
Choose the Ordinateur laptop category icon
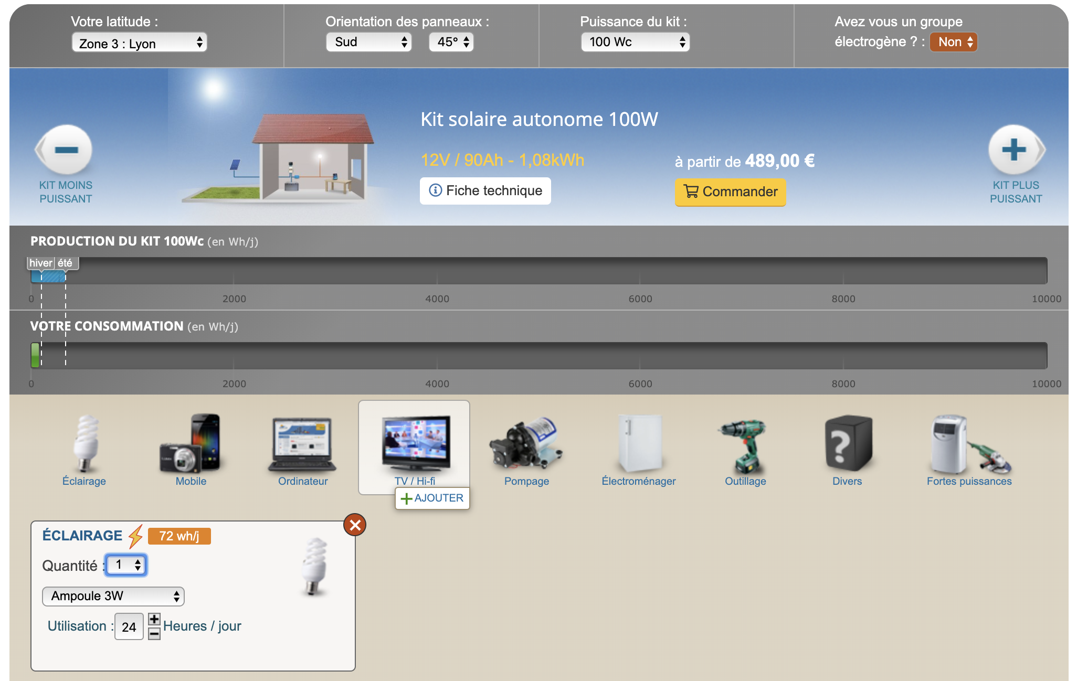302,445
